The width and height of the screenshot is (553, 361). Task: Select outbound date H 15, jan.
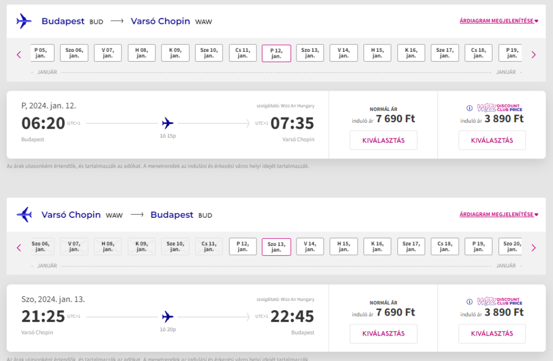click(377, 53)
